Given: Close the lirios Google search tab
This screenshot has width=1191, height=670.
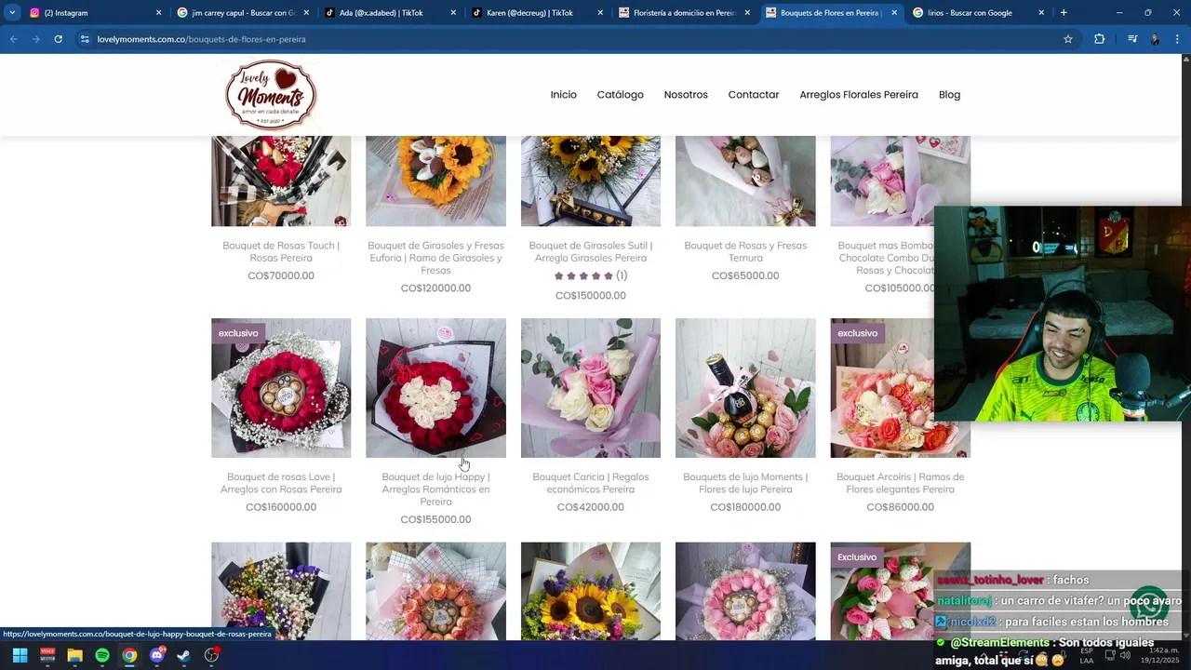Looking at the screenshot, I should click(x=1041, y=13).
